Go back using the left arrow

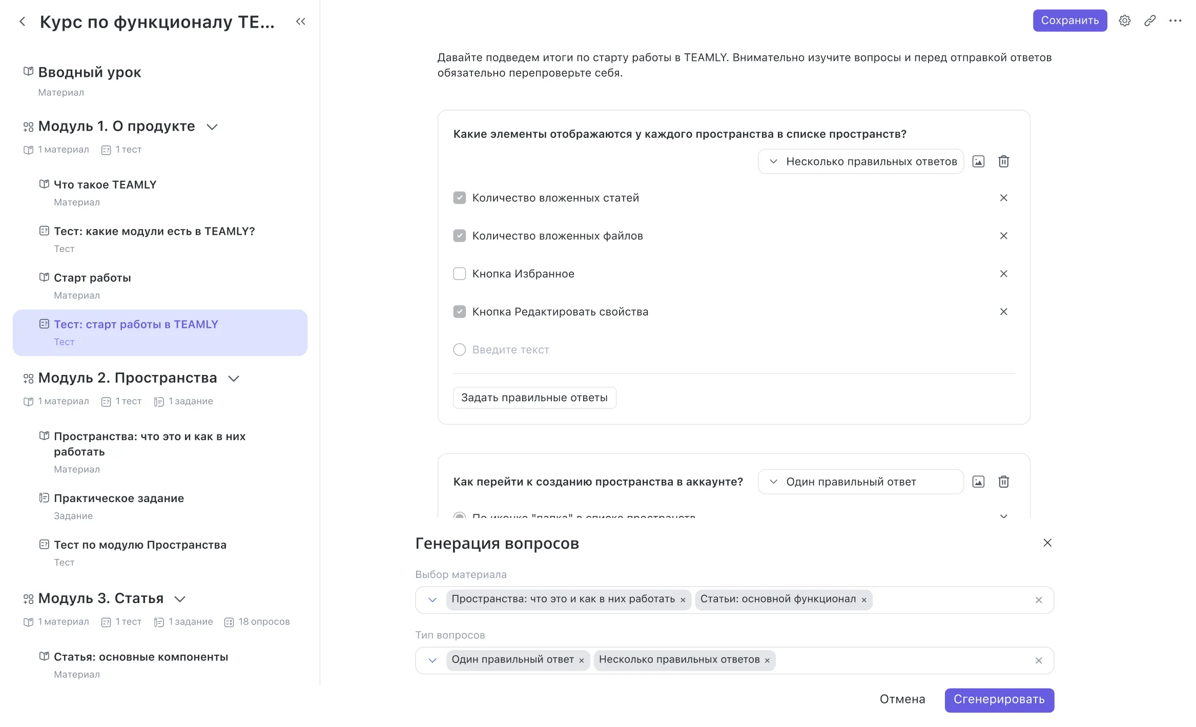[x=23, y=22]
